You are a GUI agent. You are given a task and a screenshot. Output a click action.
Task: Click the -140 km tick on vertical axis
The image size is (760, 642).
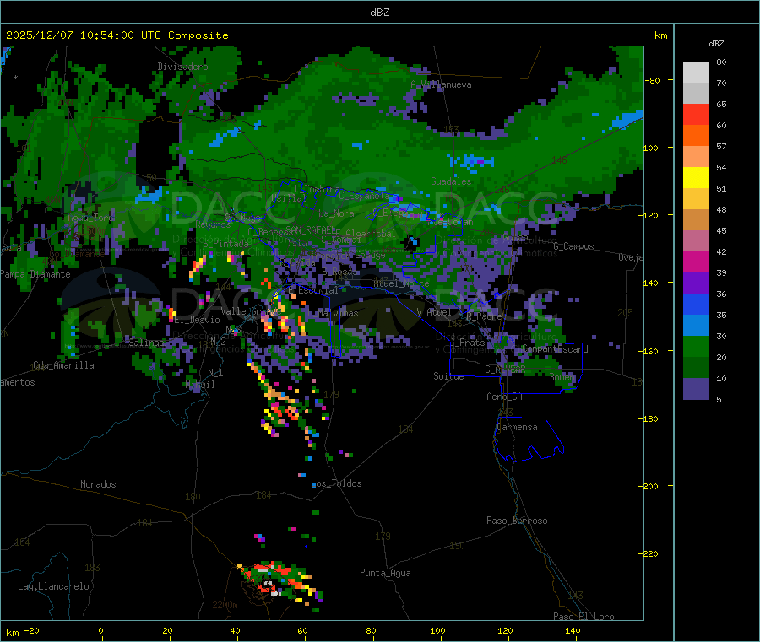point(649,283)
